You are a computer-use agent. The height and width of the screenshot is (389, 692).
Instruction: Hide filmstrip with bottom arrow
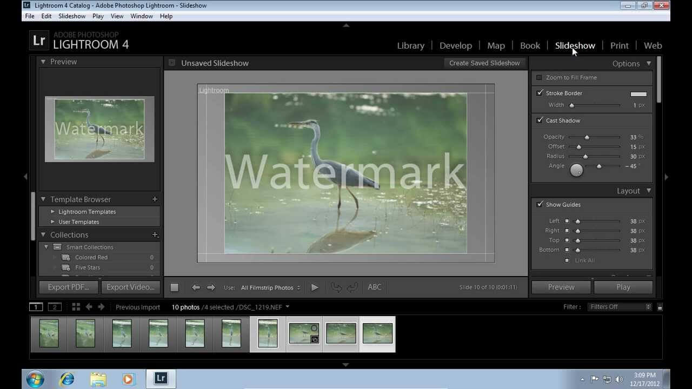coord(346,365)
